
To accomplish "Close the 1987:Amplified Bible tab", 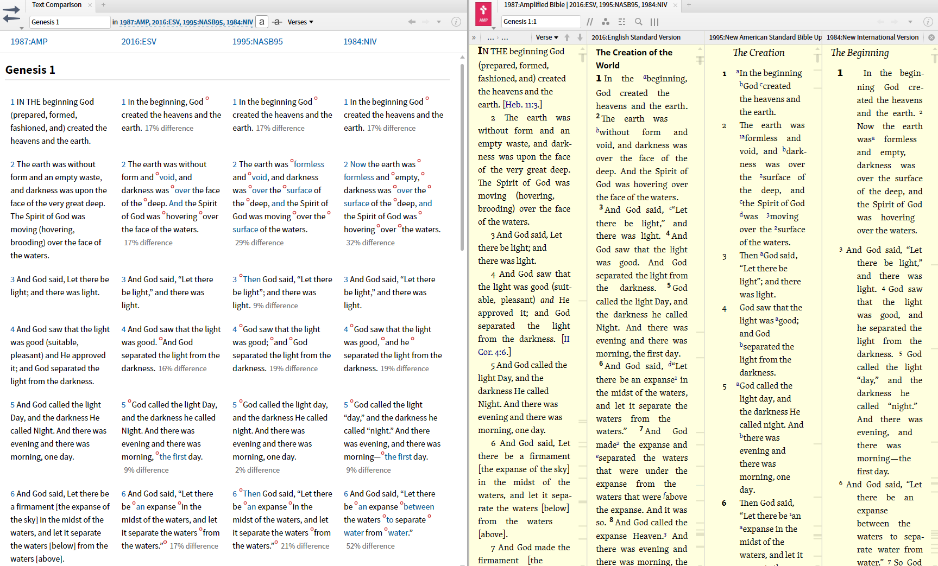I will click(675, 5).
